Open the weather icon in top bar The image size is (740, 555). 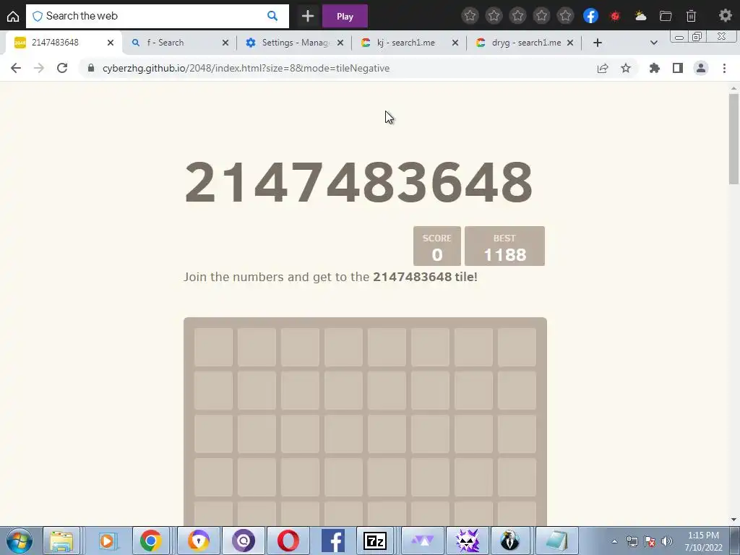(x=640, y=16)
